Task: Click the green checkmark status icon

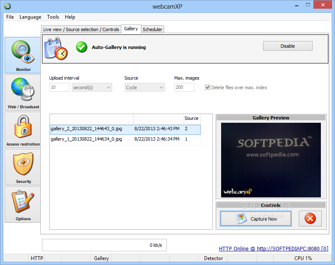Action: [x=81, y=47]
